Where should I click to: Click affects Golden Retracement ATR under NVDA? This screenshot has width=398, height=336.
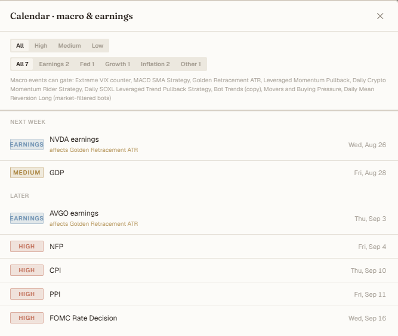[x=94, y=150]
